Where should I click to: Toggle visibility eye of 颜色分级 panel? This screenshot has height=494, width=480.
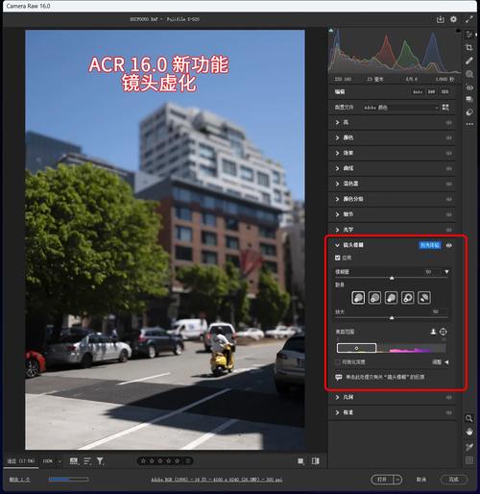[x=449, y=199]
